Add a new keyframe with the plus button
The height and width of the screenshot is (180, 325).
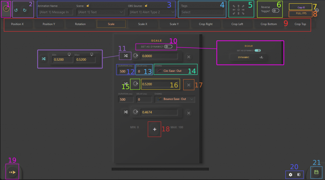click(x=155, y=129)
